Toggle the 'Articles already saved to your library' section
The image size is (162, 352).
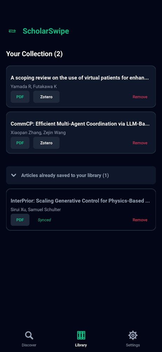click(81, 175)
